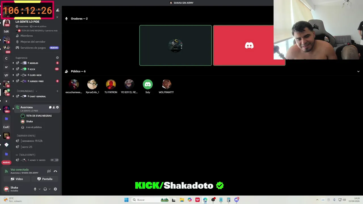Open invite icon on Auditoria channel

[54, 107]
